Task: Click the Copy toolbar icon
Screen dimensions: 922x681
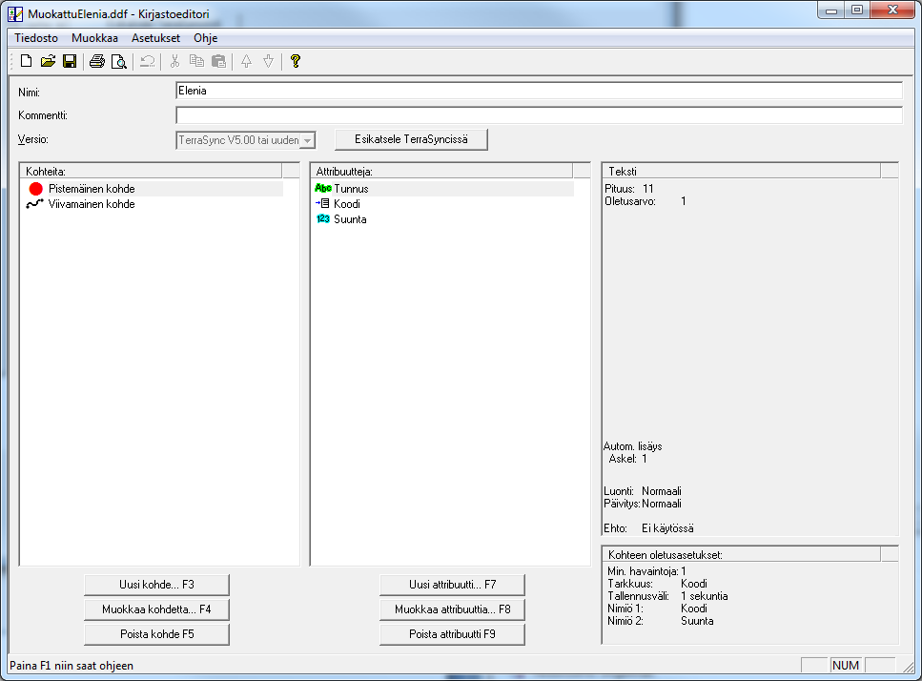Action: [196, 61]
